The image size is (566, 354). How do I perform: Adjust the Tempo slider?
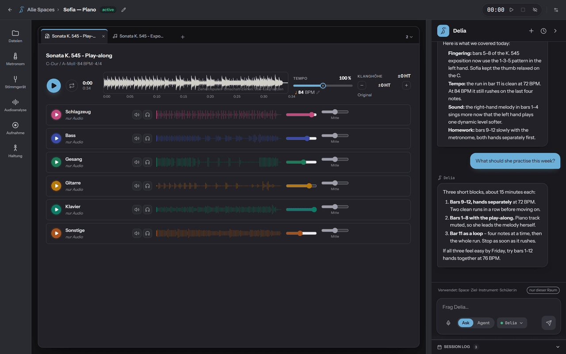click(x=323, y=85)
